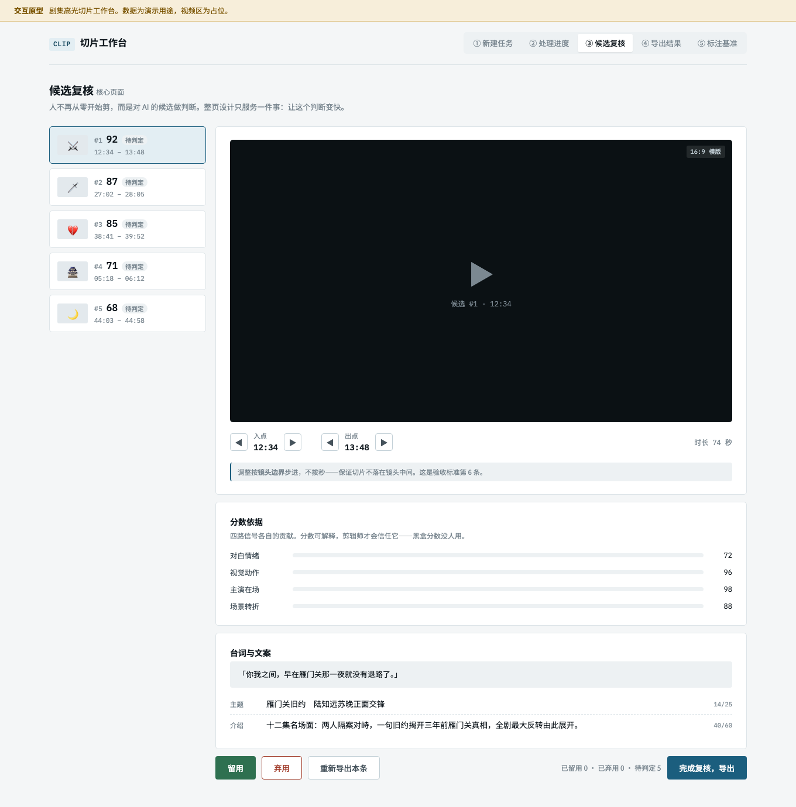Click the 已弃用 0 counter
Image resolution: width=796 pixels, height=807 pixels.
coord(611,768)
